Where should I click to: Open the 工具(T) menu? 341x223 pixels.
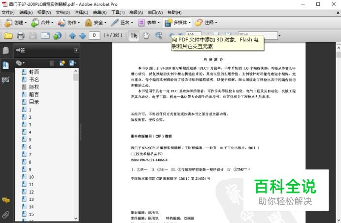[118, 13]
